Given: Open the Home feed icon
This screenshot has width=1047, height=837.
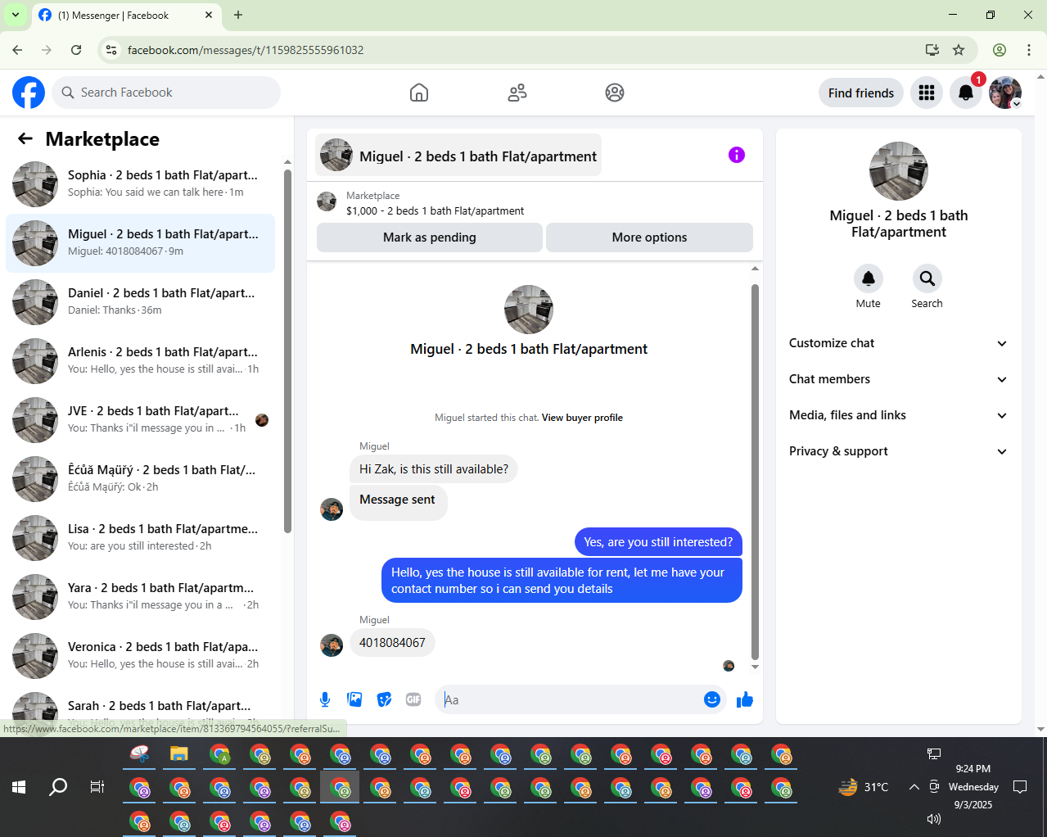Looking at the screenshot, I should click(x=419, y=93).
